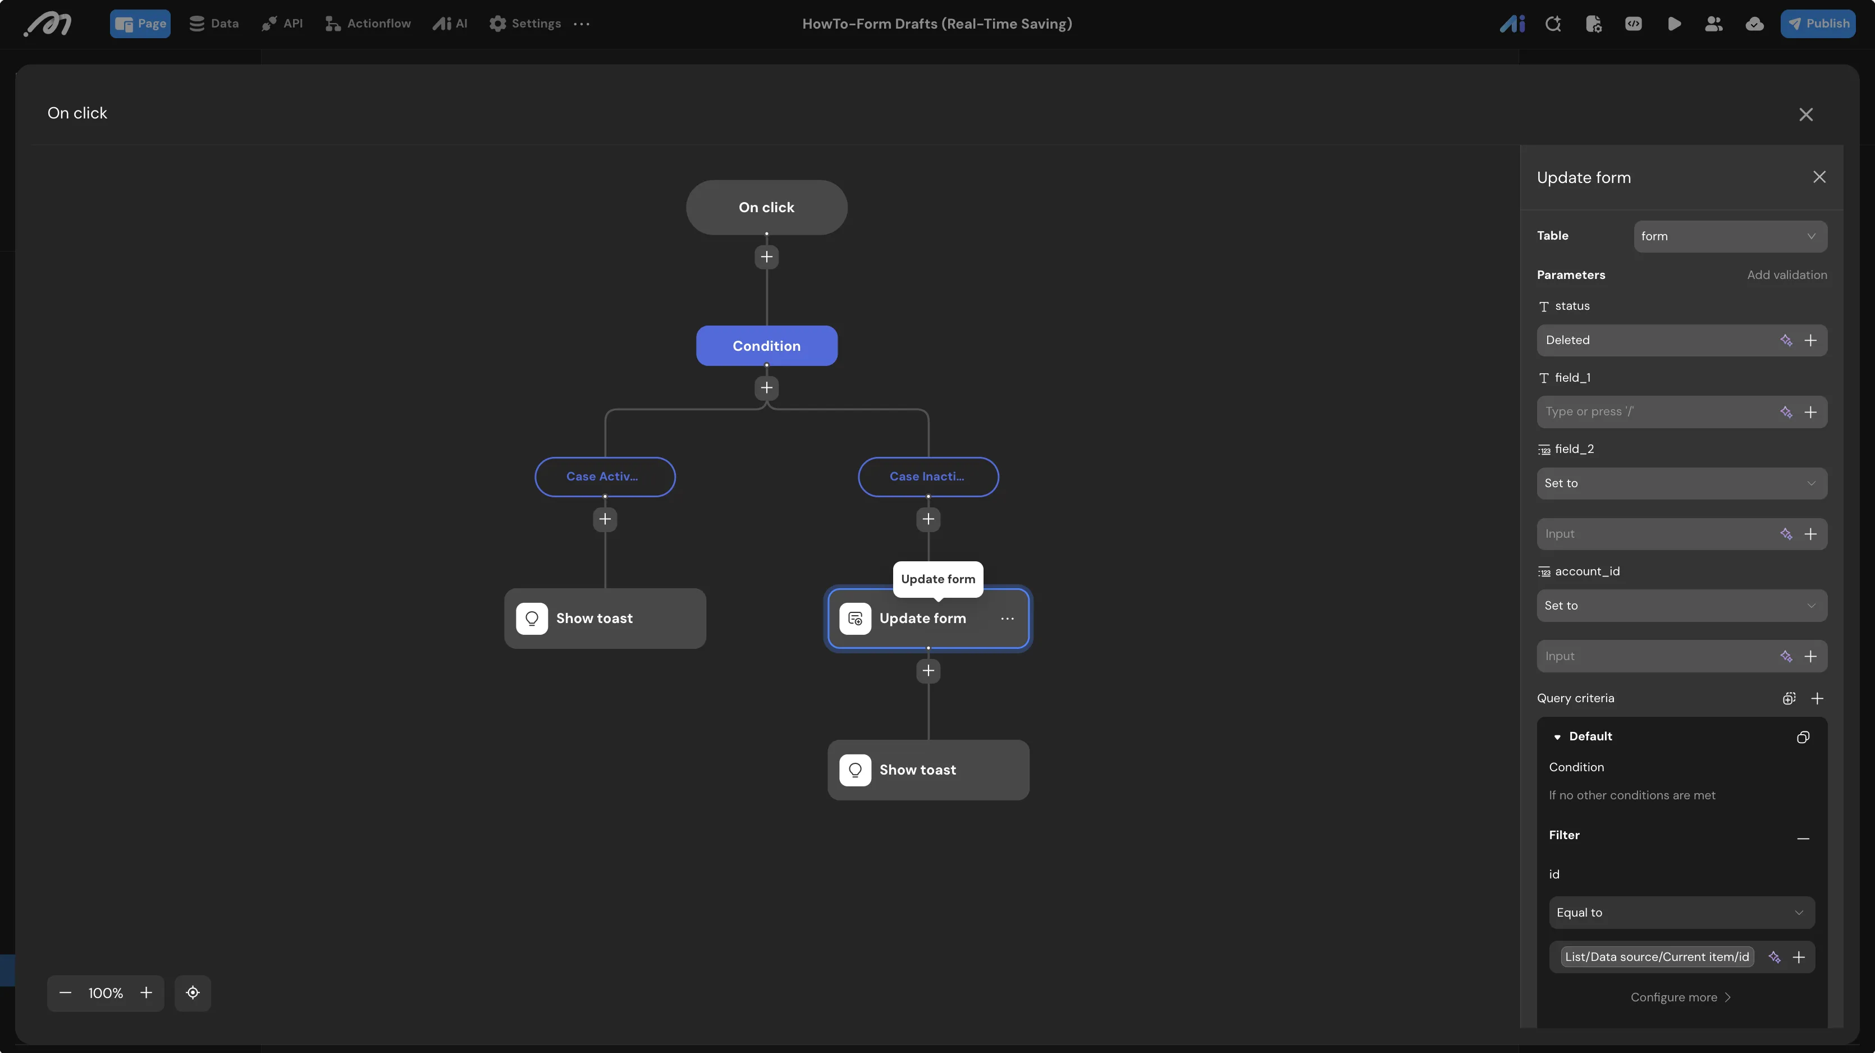Click the Add validation link
This screenshot has height=1053, width=1875.
(1787, 275)
